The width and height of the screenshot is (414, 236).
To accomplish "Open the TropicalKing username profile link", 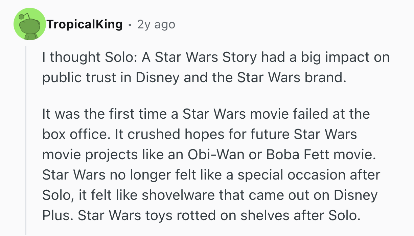I will click(x=85, y=24).
